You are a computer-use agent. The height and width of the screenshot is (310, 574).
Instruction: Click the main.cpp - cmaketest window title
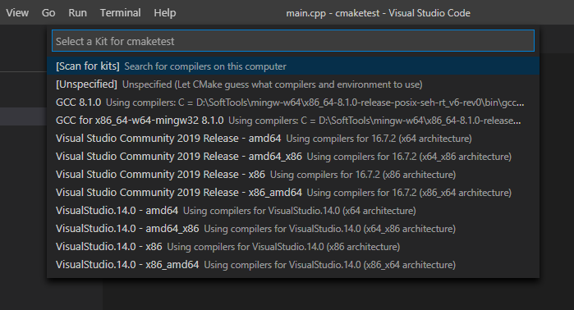point(379,13)
